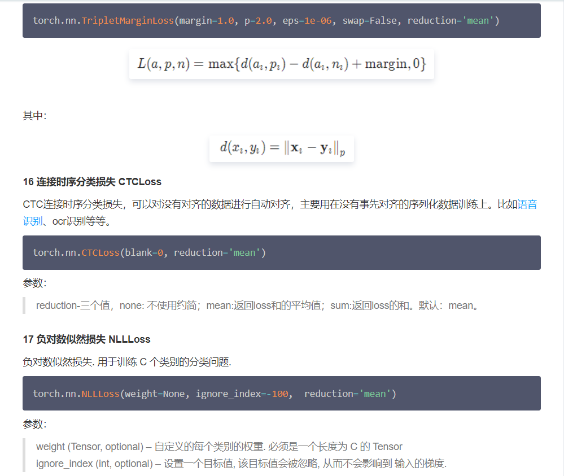564x476 pixels.
Task: Click the torch.nn.NLLLoss code line
Action: click(215, 394)
